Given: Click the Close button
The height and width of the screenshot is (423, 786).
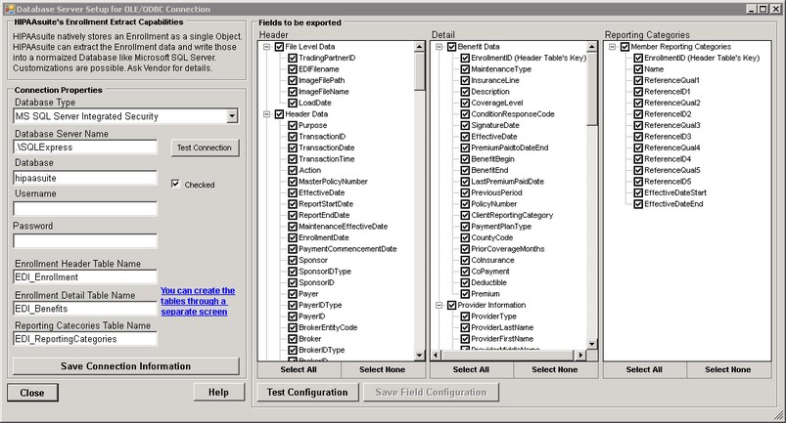Looking at the screenshot, I should [32, 393].
